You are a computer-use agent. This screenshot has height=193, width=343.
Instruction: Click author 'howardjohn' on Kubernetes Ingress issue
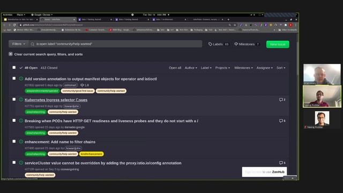(72, 106)
